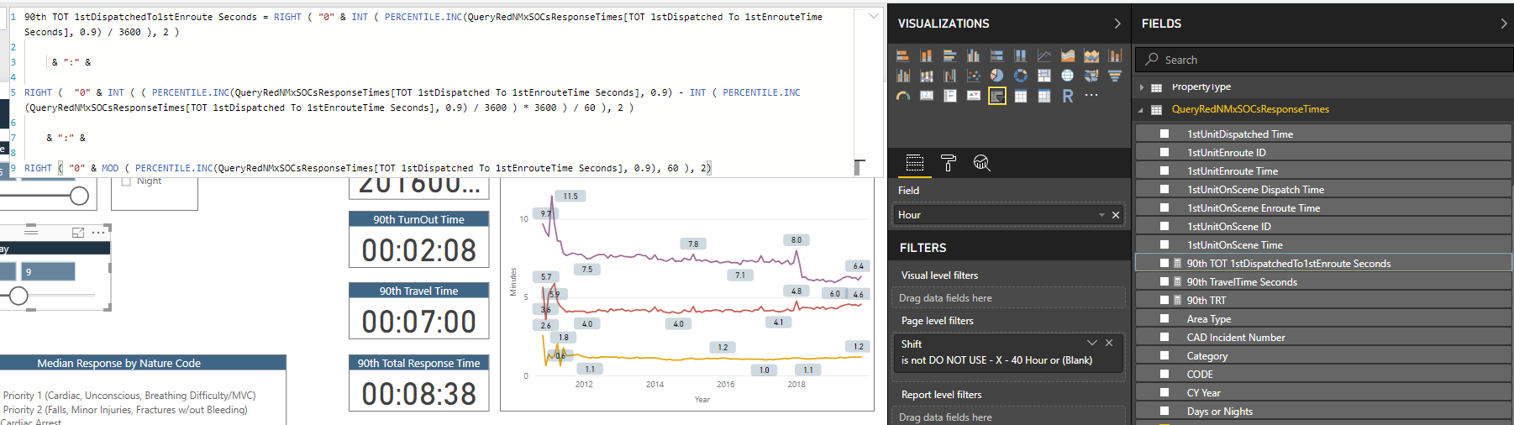Image resolution: width=1514 pixels, height=425 pixels.
Task: Select 90th TOT 1stDispatchedTo1stEnroute Seconds measure
Action: pos(1322,263)
